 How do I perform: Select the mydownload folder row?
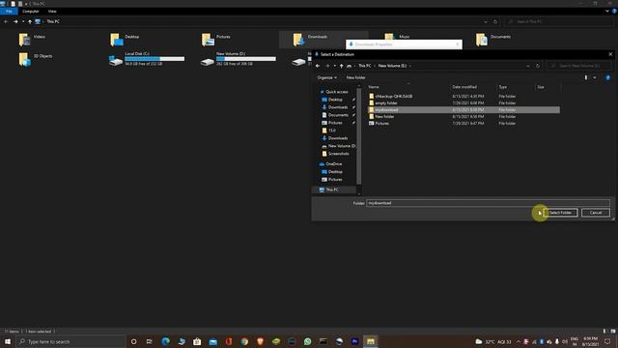tap(463, 109)
